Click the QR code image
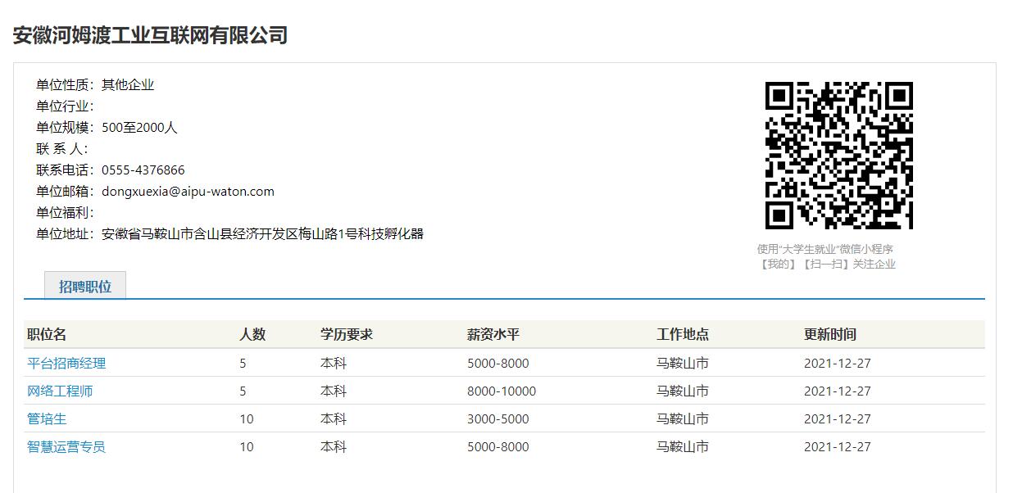1013x493 pixels. click(838, 156)
